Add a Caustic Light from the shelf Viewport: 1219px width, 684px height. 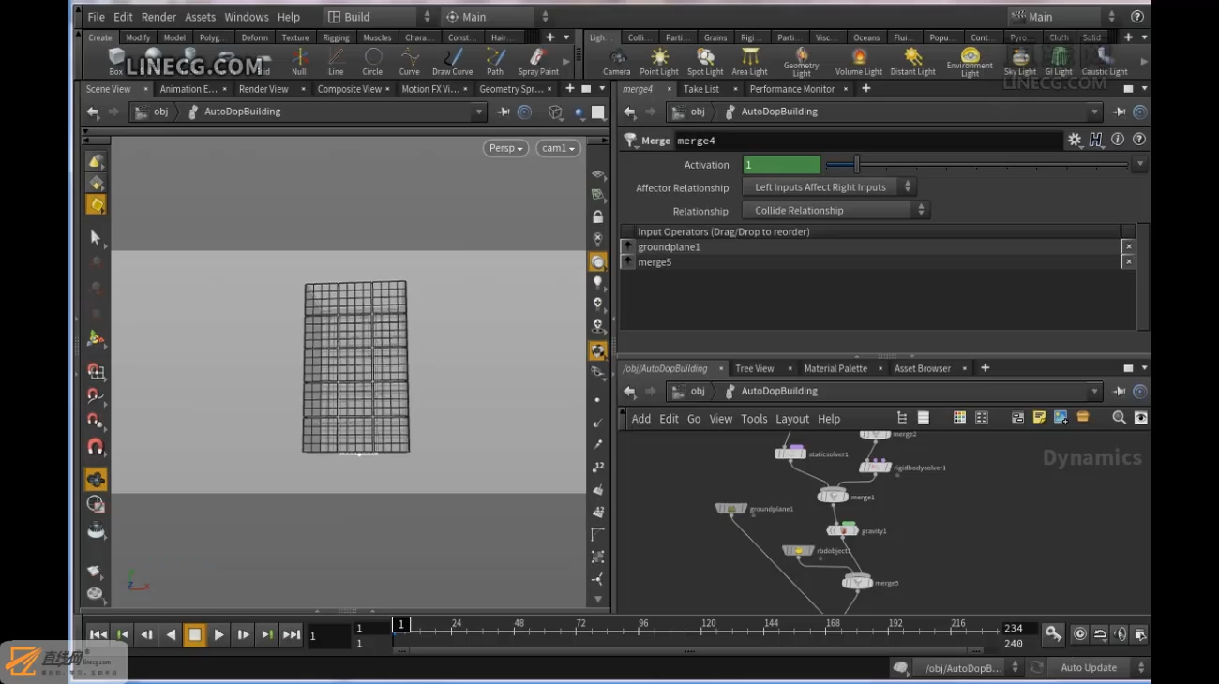(x=1105, y=62)
